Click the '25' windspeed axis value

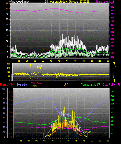7,30
